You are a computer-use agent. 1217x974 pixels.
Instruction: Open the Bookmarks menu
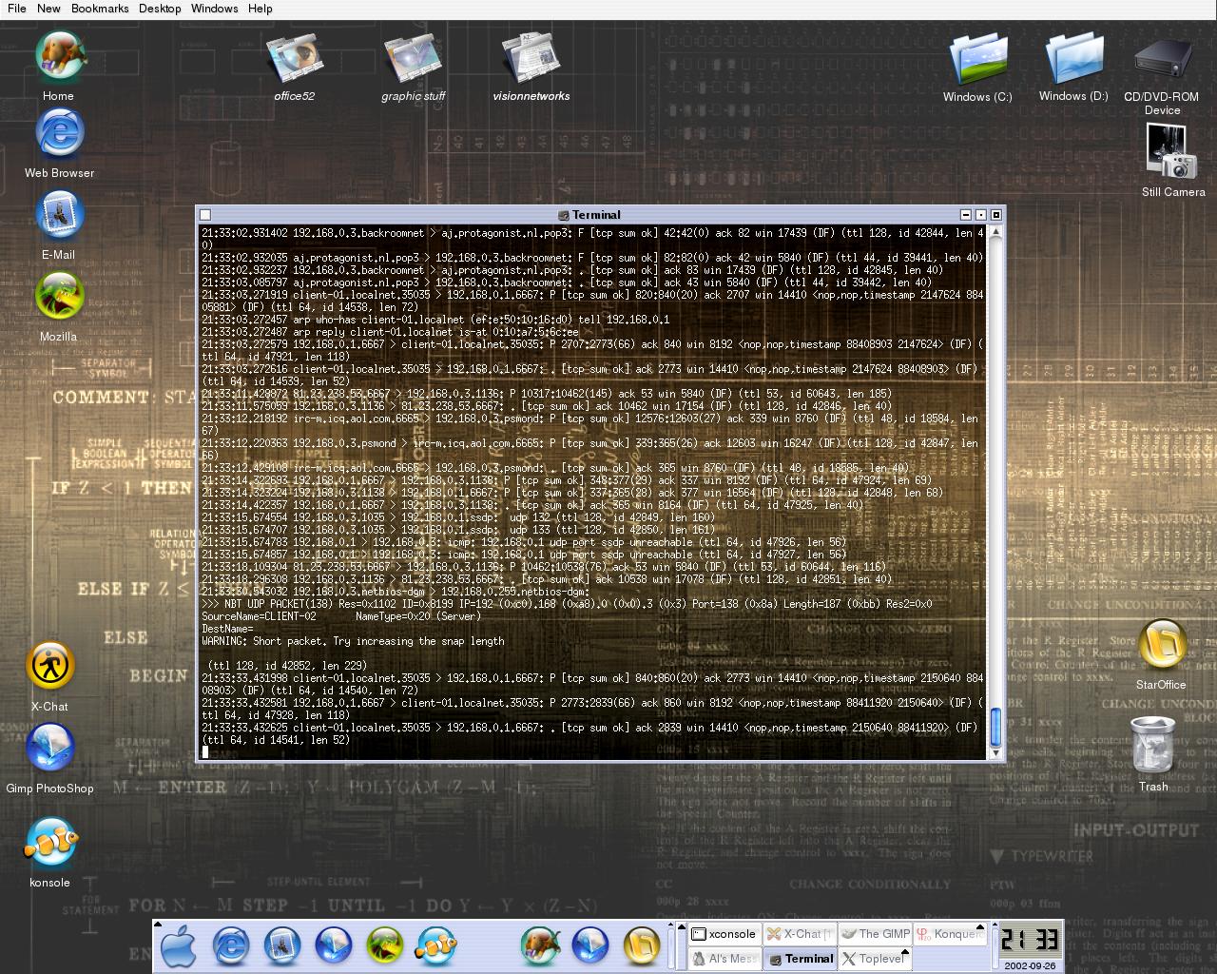pos(100,9)
